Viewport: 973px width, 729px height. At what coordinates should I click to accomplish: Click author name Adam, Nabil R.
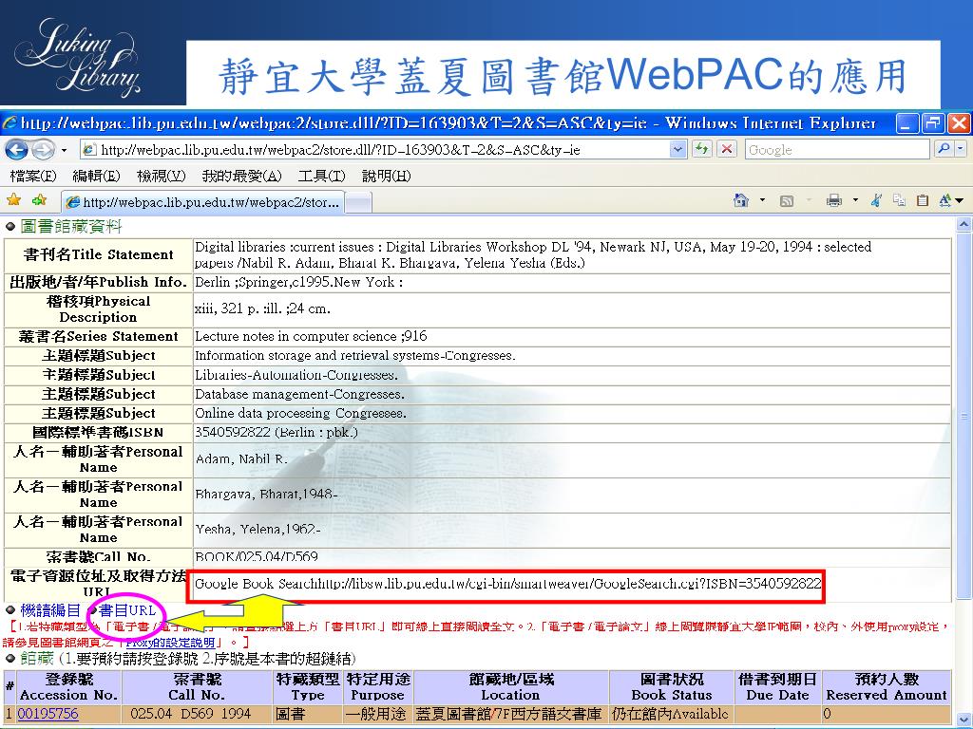pos(241,459)
